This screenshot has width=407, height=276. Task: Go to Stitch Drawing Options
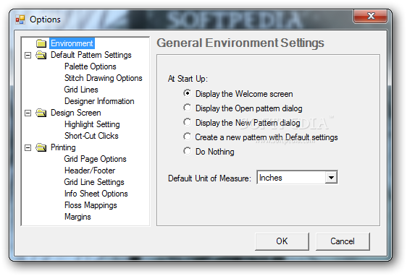point(104,78)
